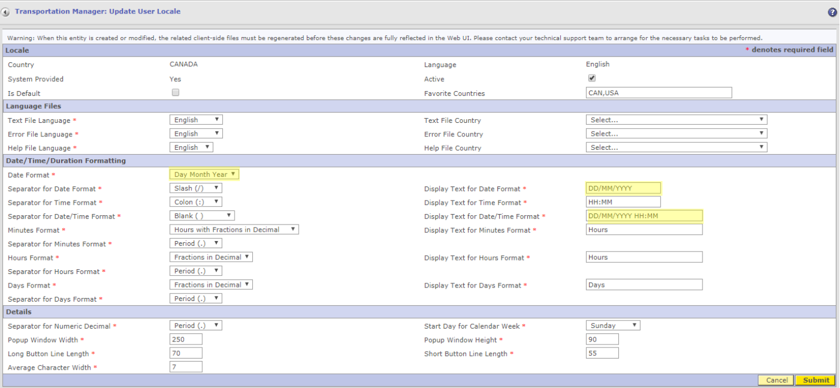Focus the Display Text for Date Format field
Image resolution: width=840 pixels, height=388 pixels.
(x=623, y=189)
